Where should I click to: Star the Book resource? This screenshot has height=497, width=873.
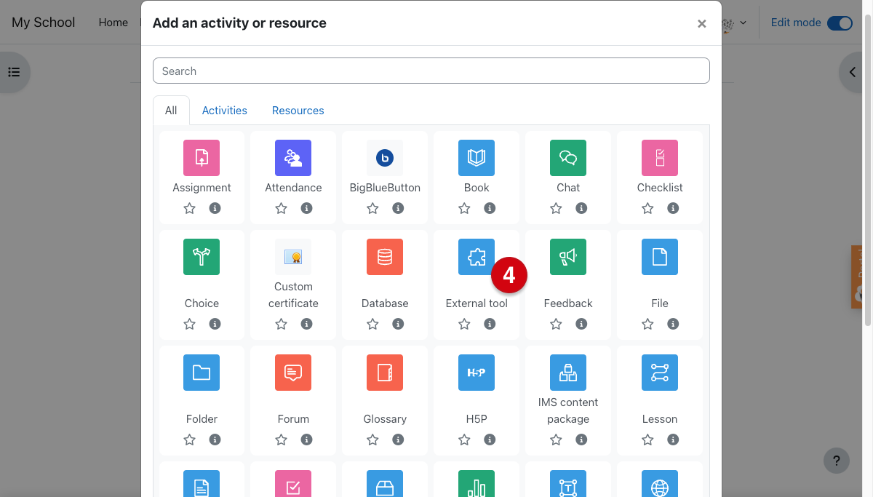point(464,208)
